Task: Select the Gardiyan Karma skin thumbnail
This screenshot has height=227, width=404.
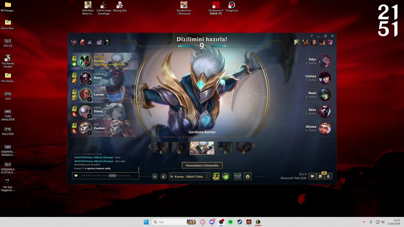Action: click(202, 148)
